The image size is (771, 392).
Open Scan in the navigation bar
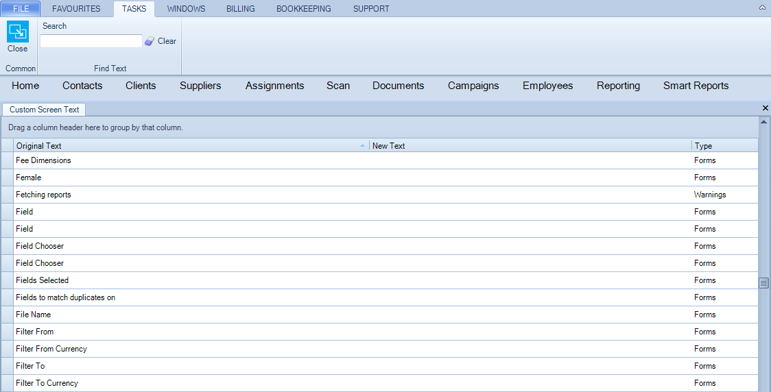click(337, 86)
